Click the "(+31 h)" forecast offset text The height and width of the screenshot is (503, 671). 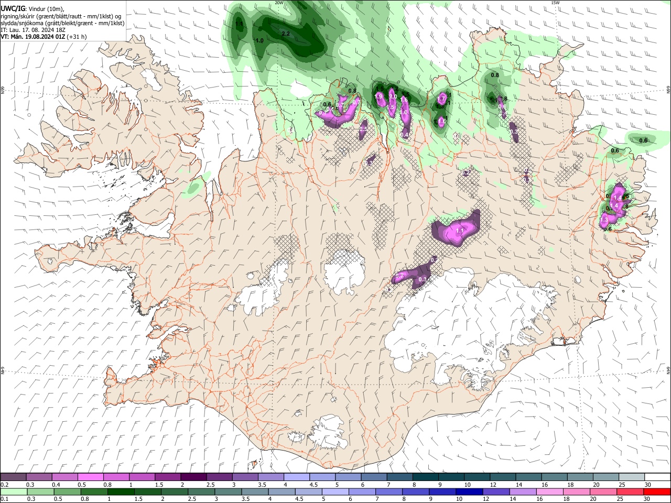click(x=77, y=37)
